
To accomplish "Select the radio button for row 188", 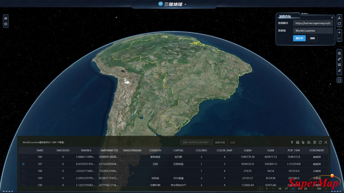I will coord(23,171).
